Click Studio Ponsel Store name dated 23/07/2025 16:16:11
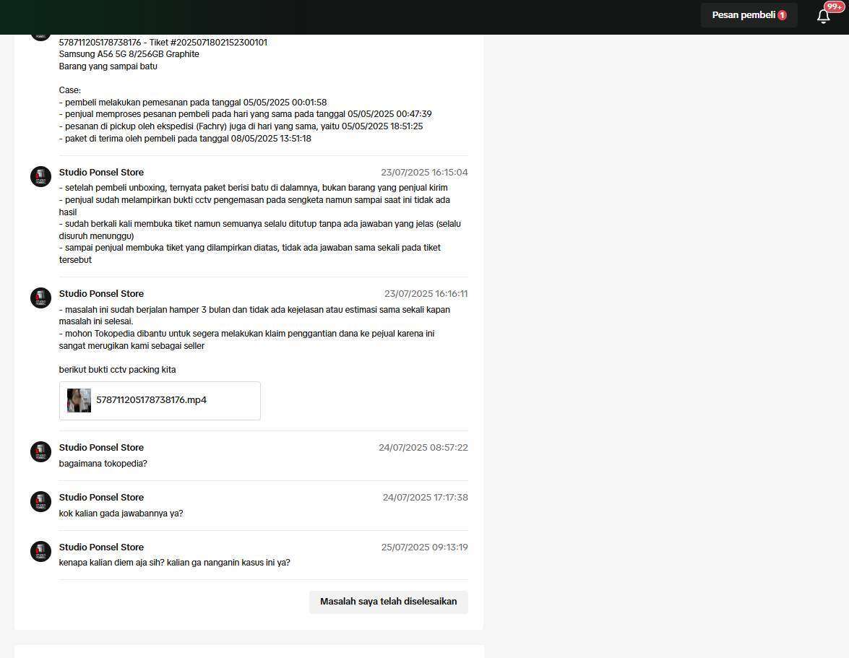 point(101,294)
